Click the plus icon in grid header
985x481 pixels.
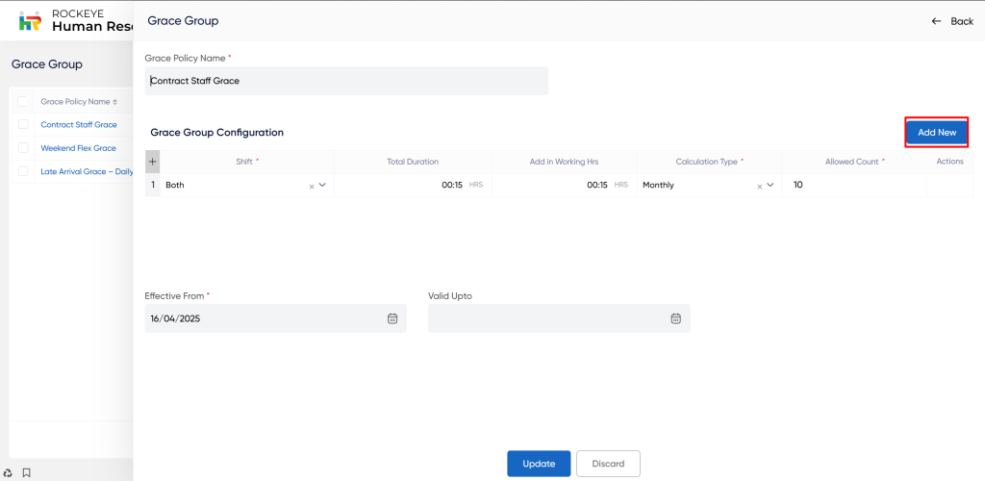(152, 162)
